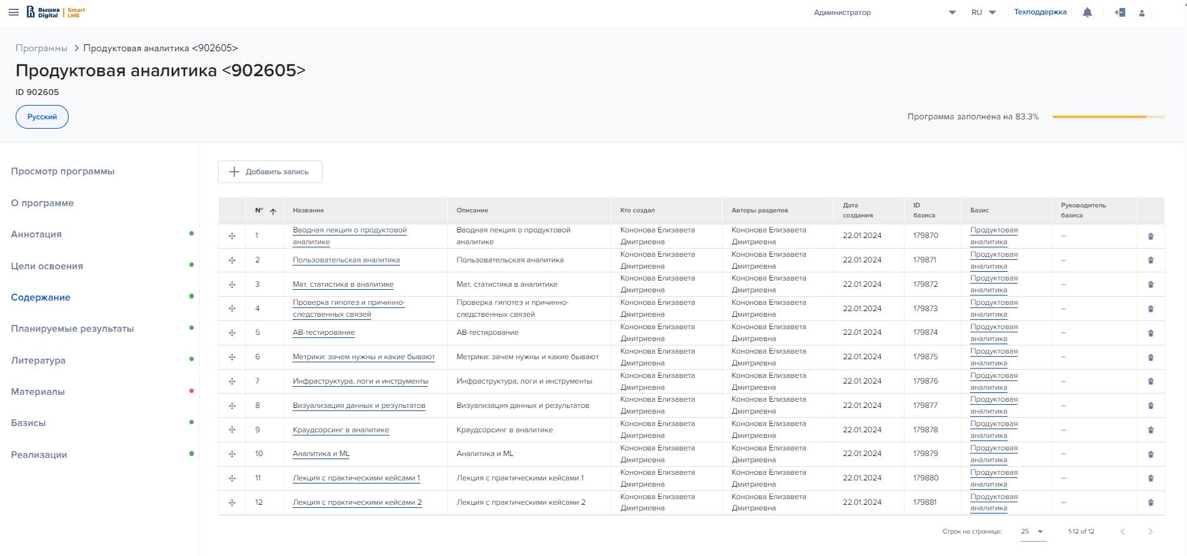Click the program completion progress bar

(1108, 117)
